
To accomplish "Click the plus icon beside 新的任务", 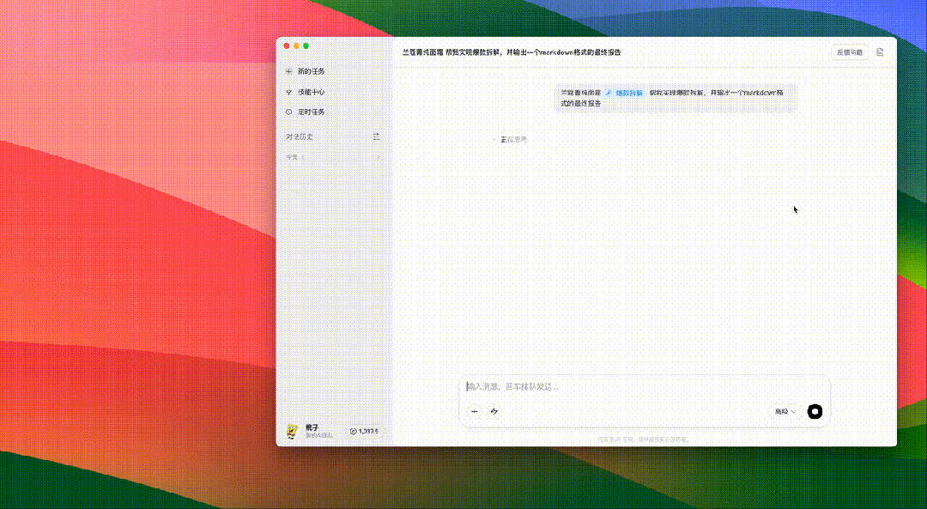I will pyautogui.click(x=288, y=71).
